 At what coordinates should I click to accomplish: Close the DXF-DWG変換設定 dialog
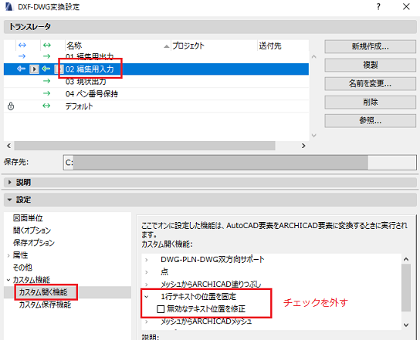(406, 6)
